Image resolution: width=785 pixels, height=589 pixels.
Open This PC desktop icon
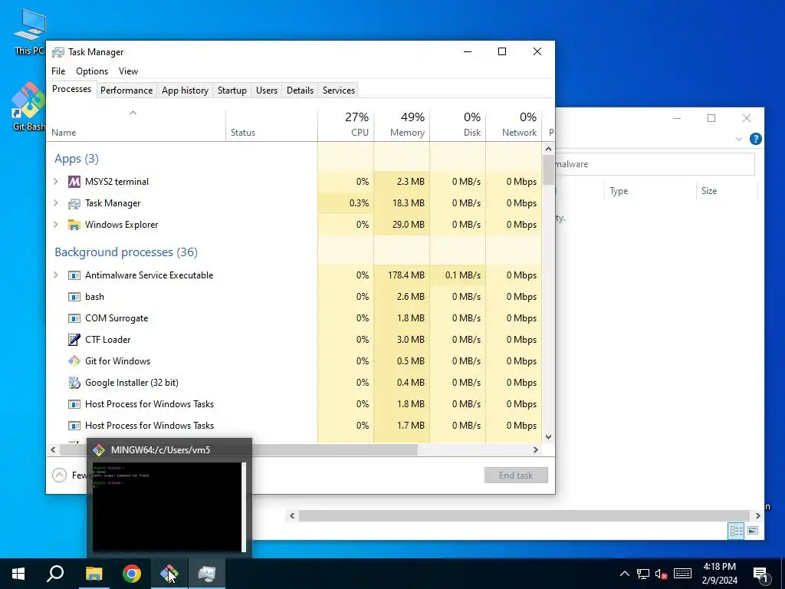pyautogui.click(x=30, y=32)
